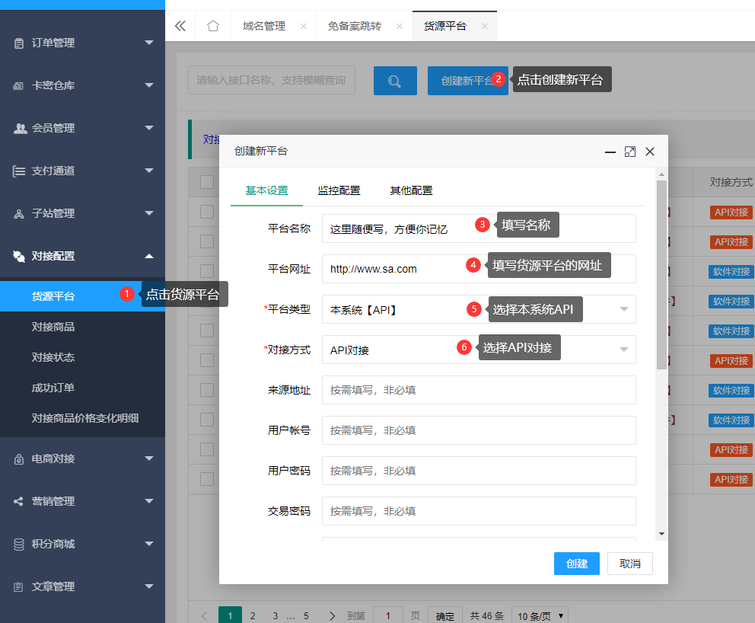
Task: Collapse the 对接配置 menu arrow
Action: pyautogui.click(x=149, y=256)
